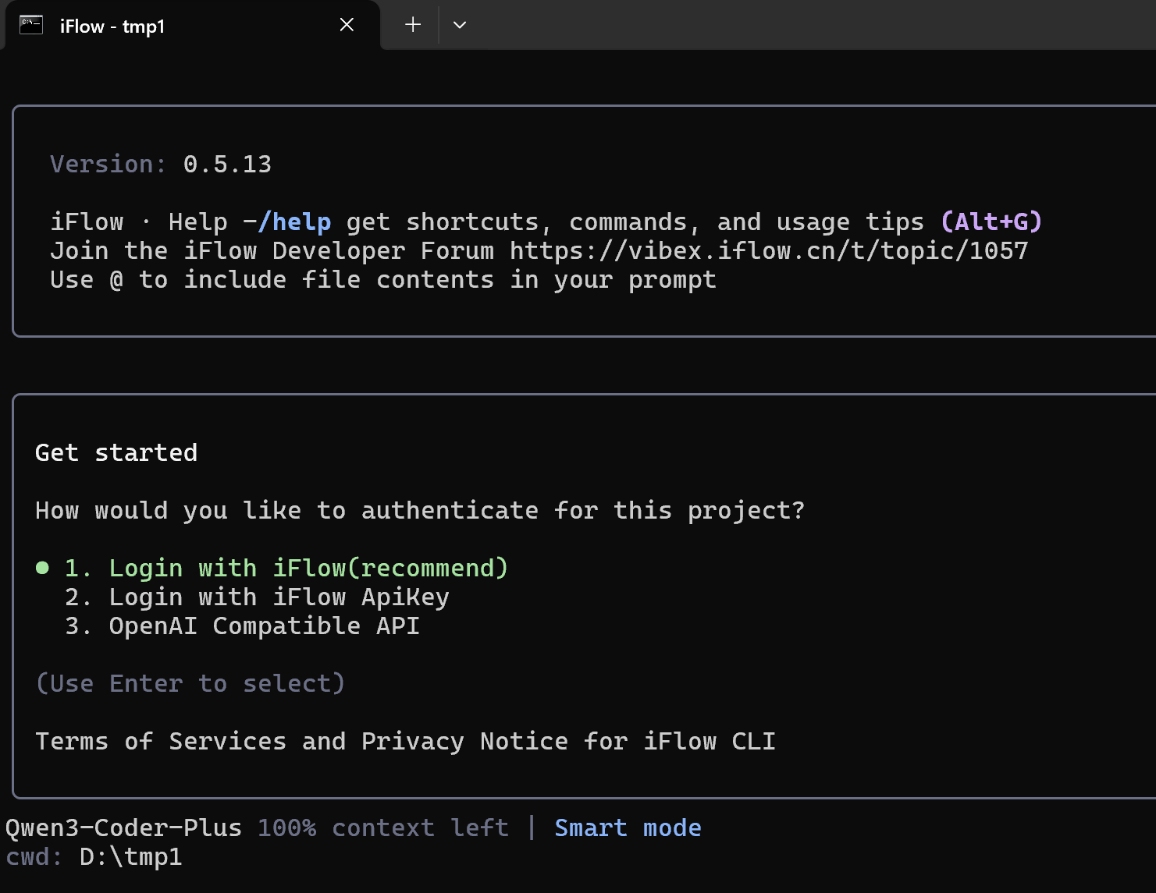Click the cwd path D:\tmp1
1156x893 pixels.
[130, 856]
